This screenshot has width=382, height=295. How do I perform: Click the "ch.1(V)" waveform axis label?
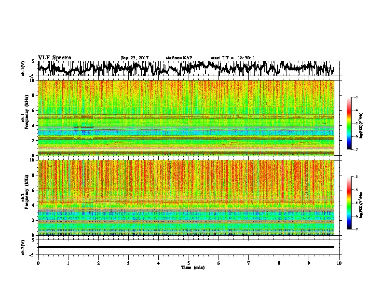click(23, 68)
